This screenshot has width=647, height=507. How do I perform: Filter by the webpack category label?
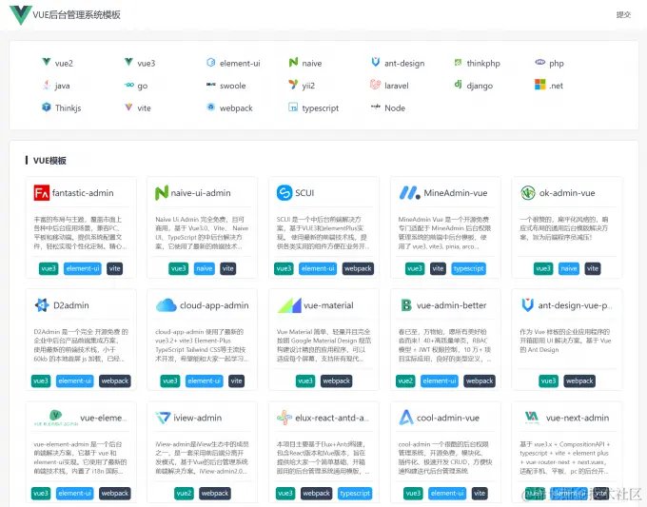tap(236, 108)
